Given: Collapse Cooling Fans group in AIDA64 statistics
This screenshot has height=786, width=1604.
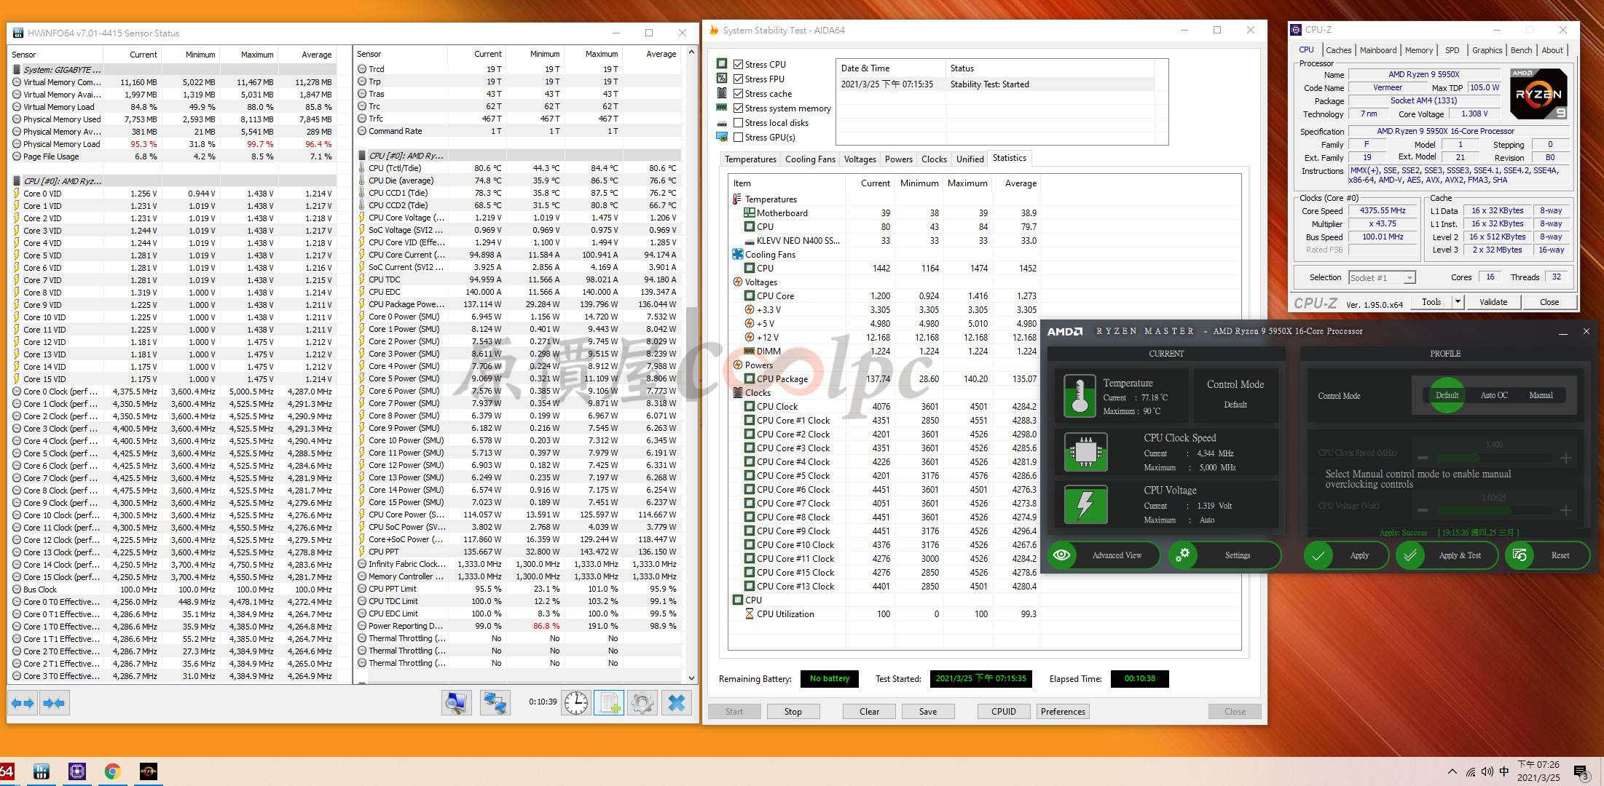Looking at the screenshot, I should [x=737, y=254].
